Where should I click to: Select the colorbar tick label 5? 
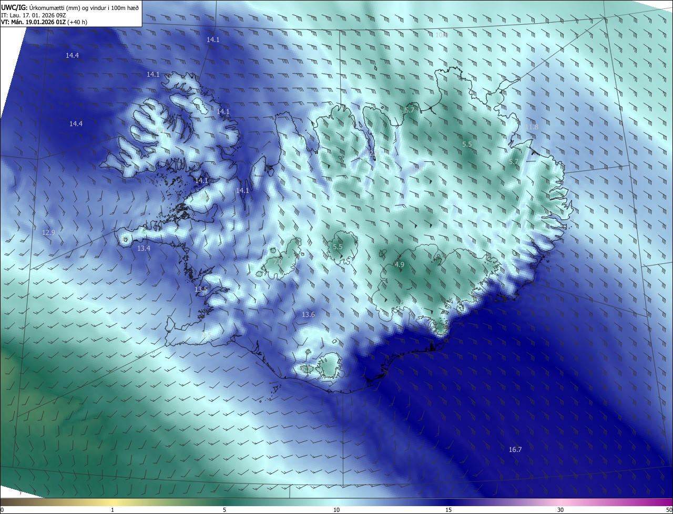point(225,510)
